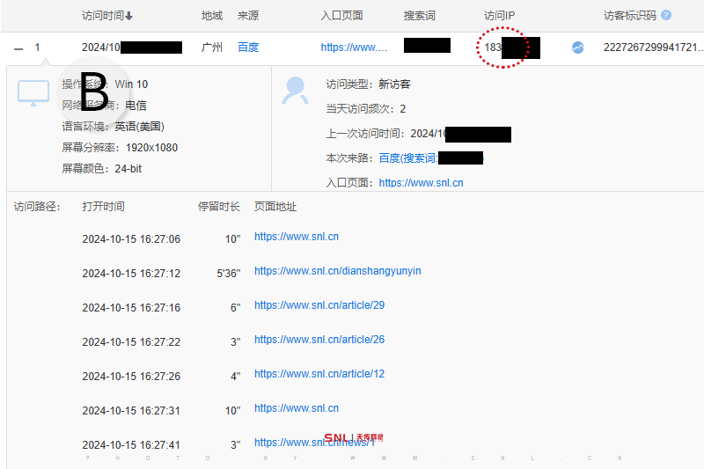Open the article/26 page link

click(x=319, y=340)
